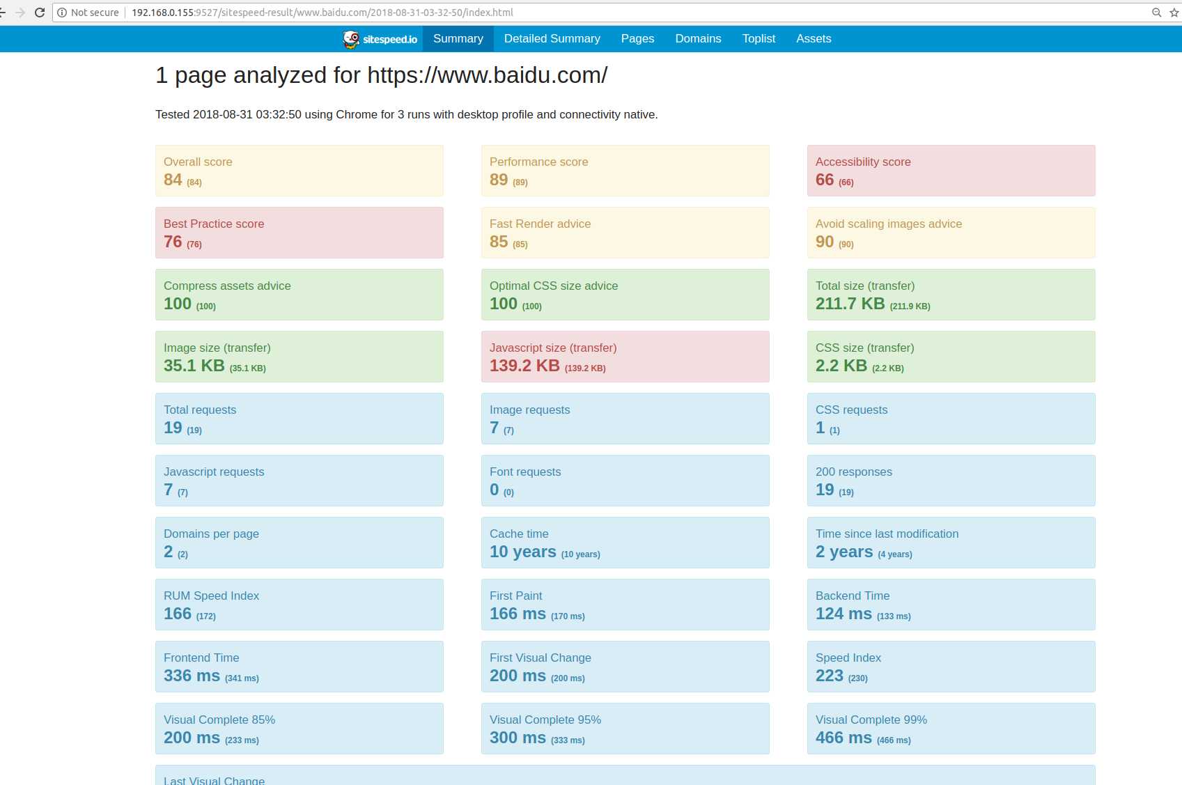The image size is (1182, 785).
Task: Select the Javascript requests metric
Action: [299, 481]
